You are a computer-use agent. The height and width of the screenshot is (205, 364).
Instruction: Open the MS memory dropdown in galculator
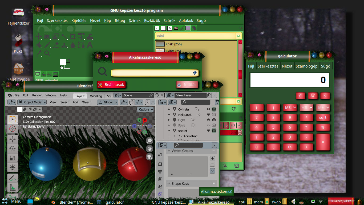point(290,108)
